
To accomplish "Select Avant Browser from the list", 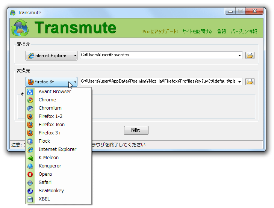I will [x=59, y=92].
